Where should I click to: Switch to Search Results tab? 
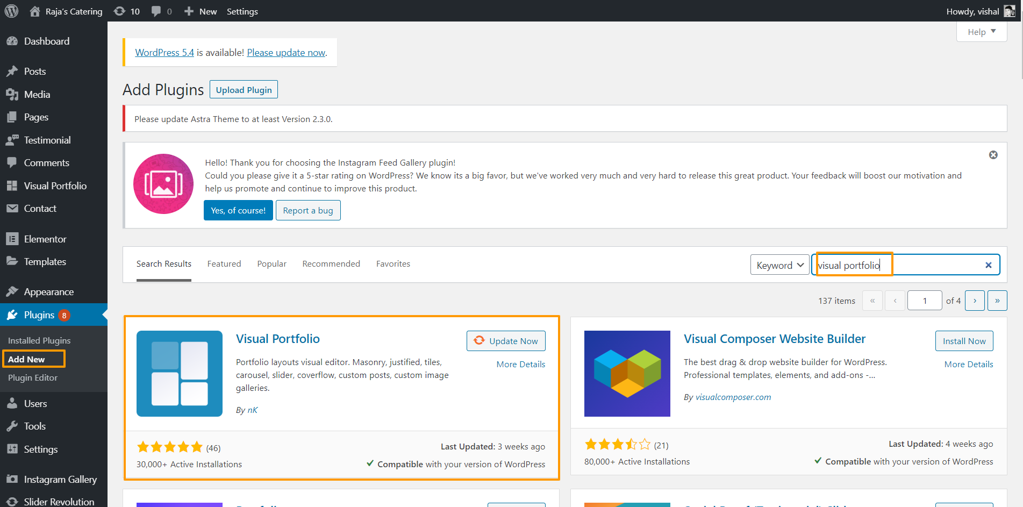point(164,264)
